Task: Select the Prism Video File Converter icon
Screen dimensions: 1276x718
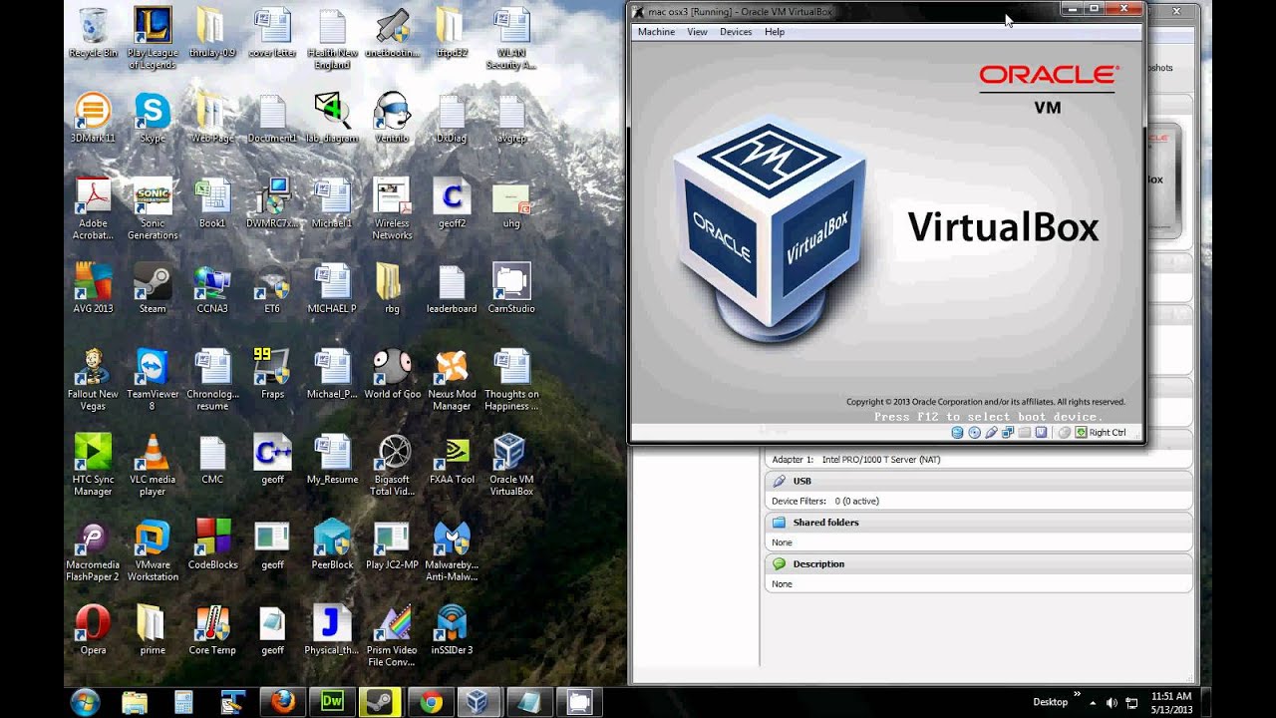Action: (392, 635)
